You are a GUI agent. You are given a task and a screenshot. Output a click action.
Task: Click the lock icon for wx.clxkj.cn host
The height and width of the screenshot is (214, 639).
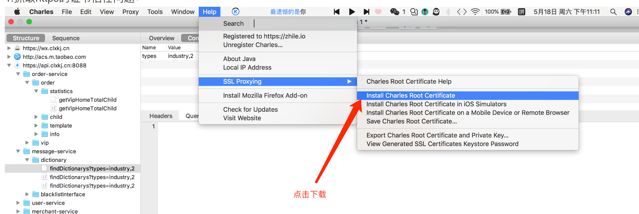(x=17, y=48)
